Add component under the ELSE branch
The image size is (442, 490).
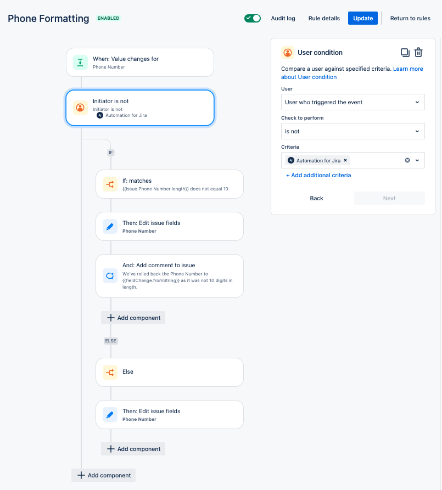click(133, 449)
